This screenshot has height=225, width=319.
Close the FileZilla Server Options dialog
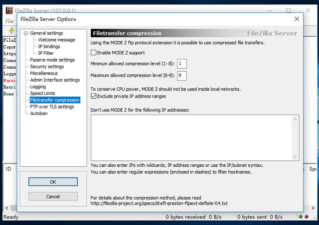[x=297, y=19]
